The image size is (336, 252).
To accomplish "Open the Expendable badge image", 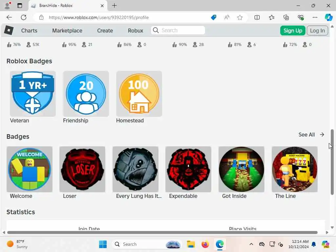I will [188, 169].
